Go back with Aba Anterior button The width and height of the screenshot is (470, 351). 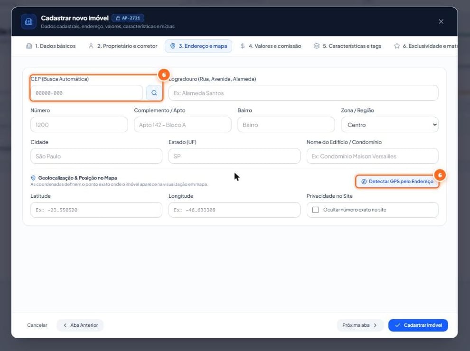80,325
